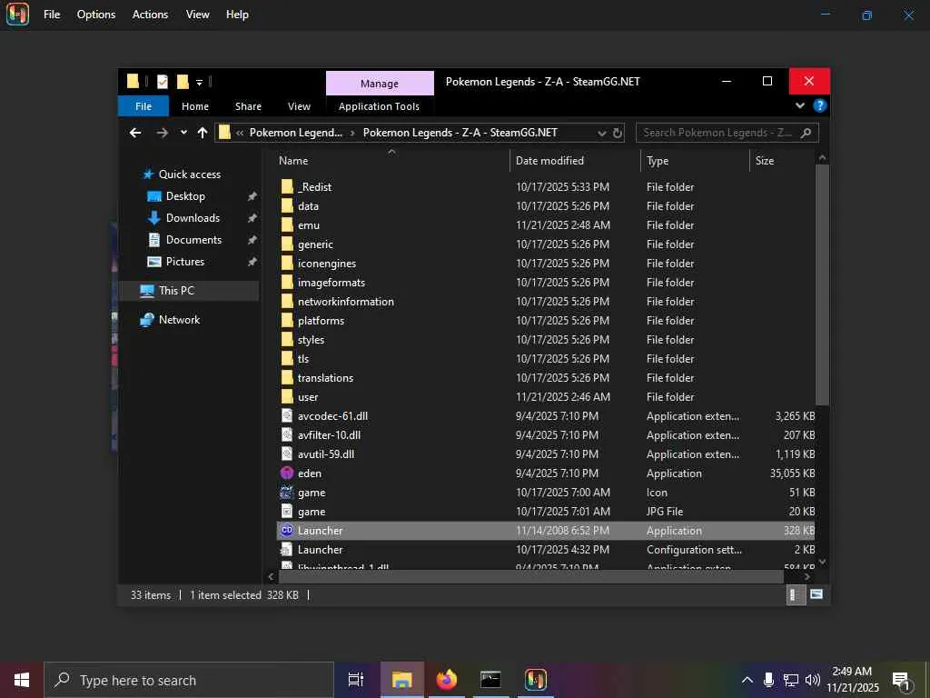Click the Back navigation arrow
Image resolution: width=930 pixels, height=698 pixels.
pyautogui.click(x=136, y=133)
